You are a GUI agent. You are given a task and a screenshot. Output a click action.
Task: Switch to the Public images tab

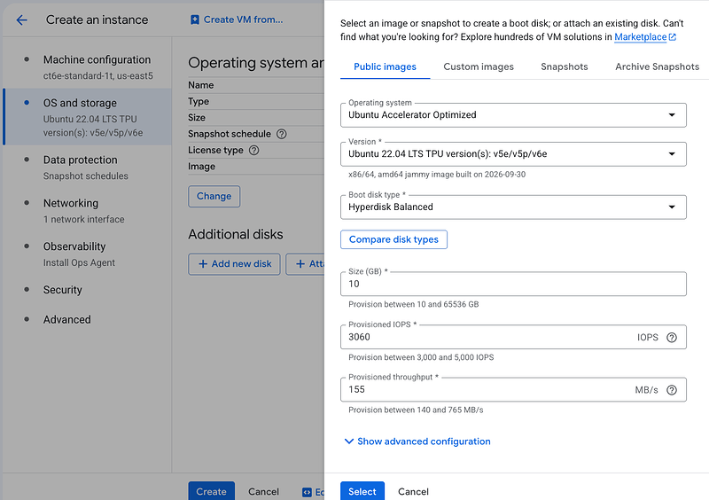pyautogui.click(x=385, y=66)
